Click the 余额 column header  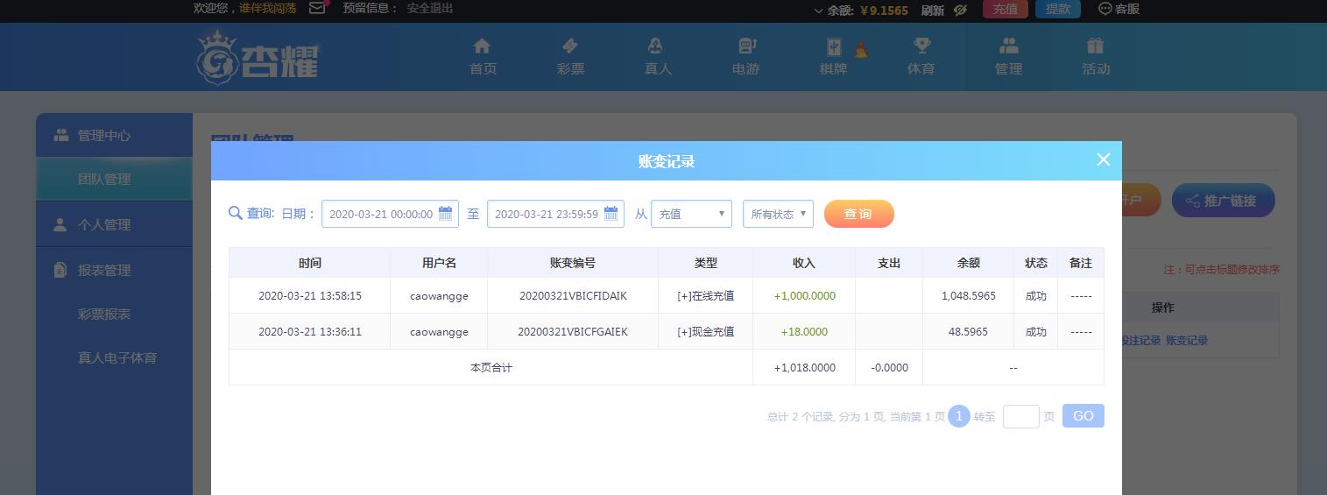[968, 263]
